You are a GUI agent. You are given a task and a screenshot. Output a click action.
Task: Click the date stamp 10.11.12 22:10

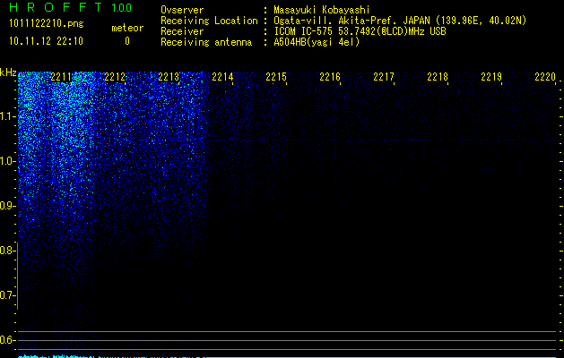(x=46, y=41)
